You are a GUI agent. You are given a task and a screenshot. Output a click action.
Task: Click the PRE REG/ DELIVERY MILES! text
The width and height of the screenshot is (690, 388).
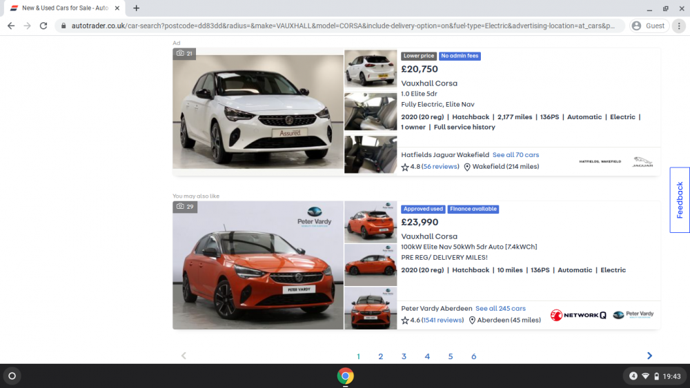tap(444, 258)
